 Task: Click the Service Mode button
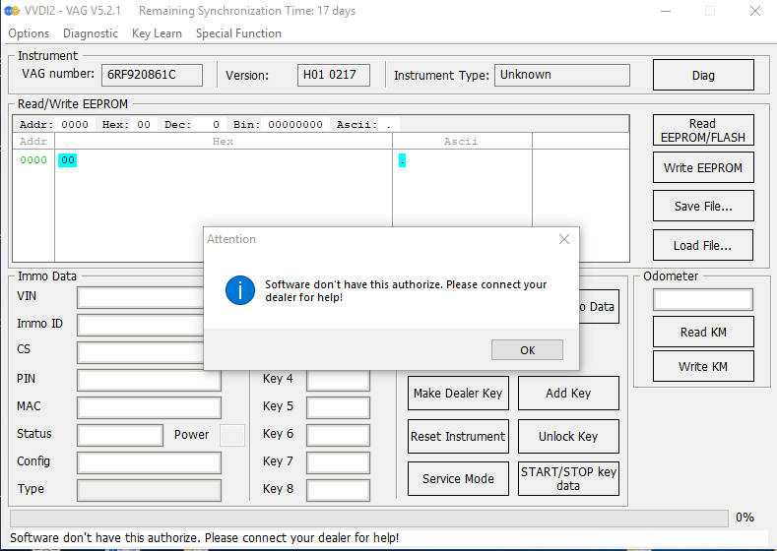click(458, 479)
